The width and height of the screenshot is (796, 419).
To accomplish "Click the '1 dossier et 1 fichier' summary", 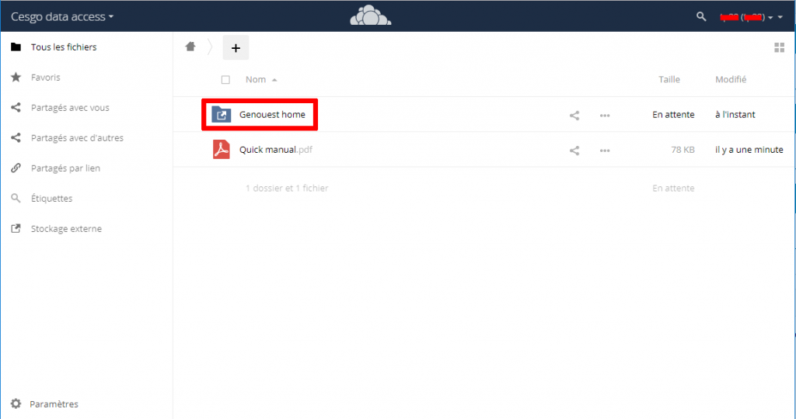I will tap(287, 188).
